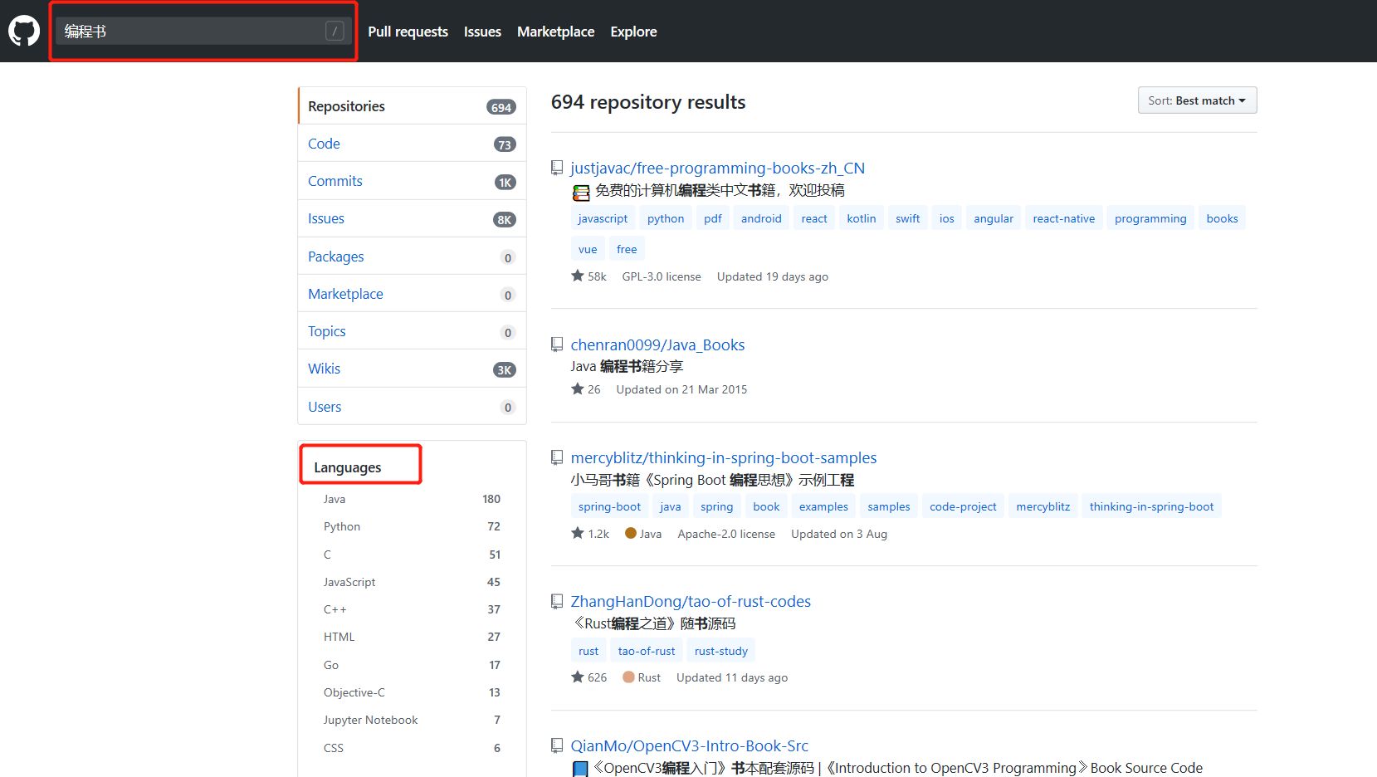This screenshot has height=777, width=1377.
Task: Switch to Wikis search results
Action: 413,369
